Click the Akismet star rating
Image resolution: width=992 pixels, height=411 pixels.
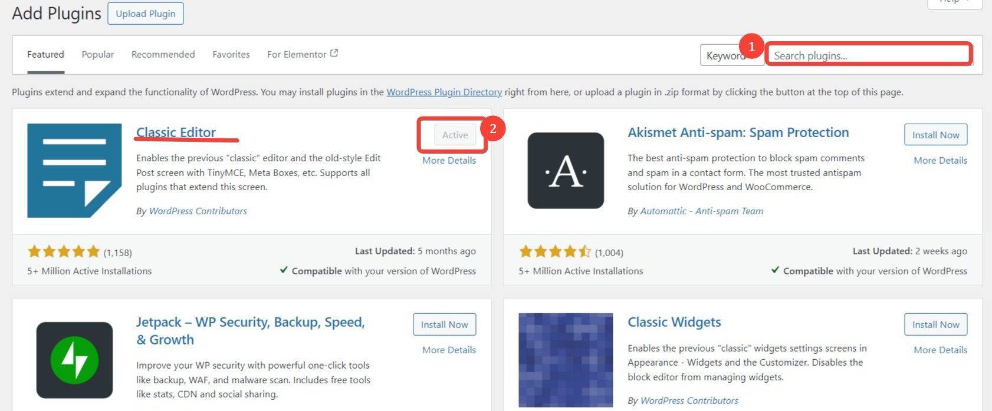pos(555,252)
